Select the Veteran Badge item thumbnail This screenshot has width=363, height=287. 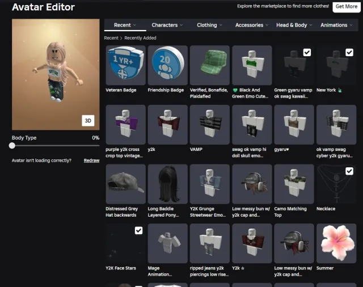click(126, 65)
